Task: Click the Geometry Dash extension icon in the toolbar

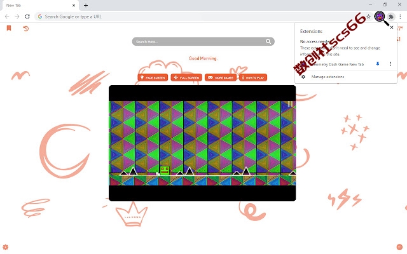Action: click(x=380, y=17)
